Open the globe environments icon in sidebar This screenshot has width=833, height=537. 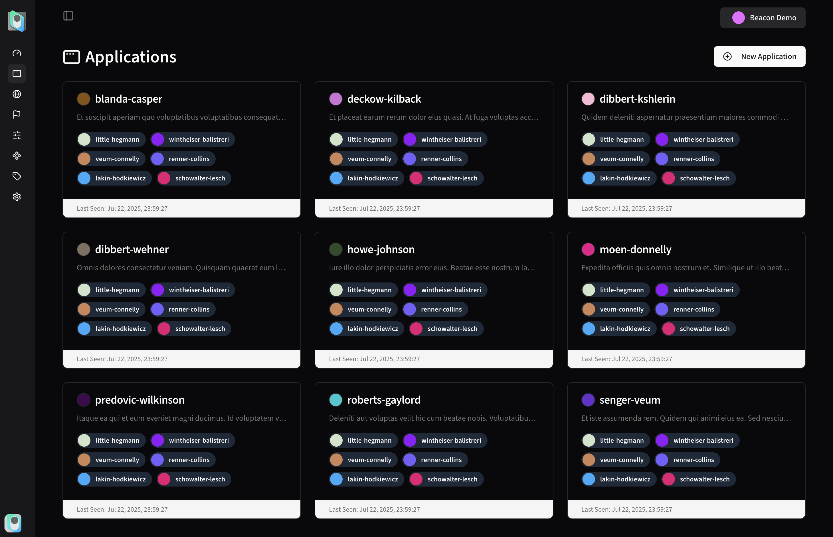(17, 94)
